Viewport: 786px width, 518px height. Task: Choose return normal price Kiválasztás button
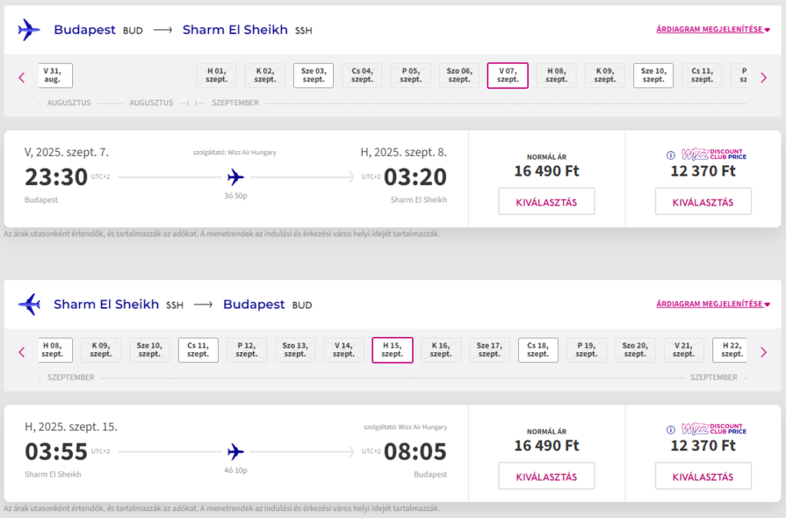coord(546,477)
